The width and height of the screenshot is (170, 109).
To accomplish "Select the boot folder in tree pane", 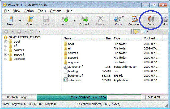I will pyautogui.click(x=17, y=42).
